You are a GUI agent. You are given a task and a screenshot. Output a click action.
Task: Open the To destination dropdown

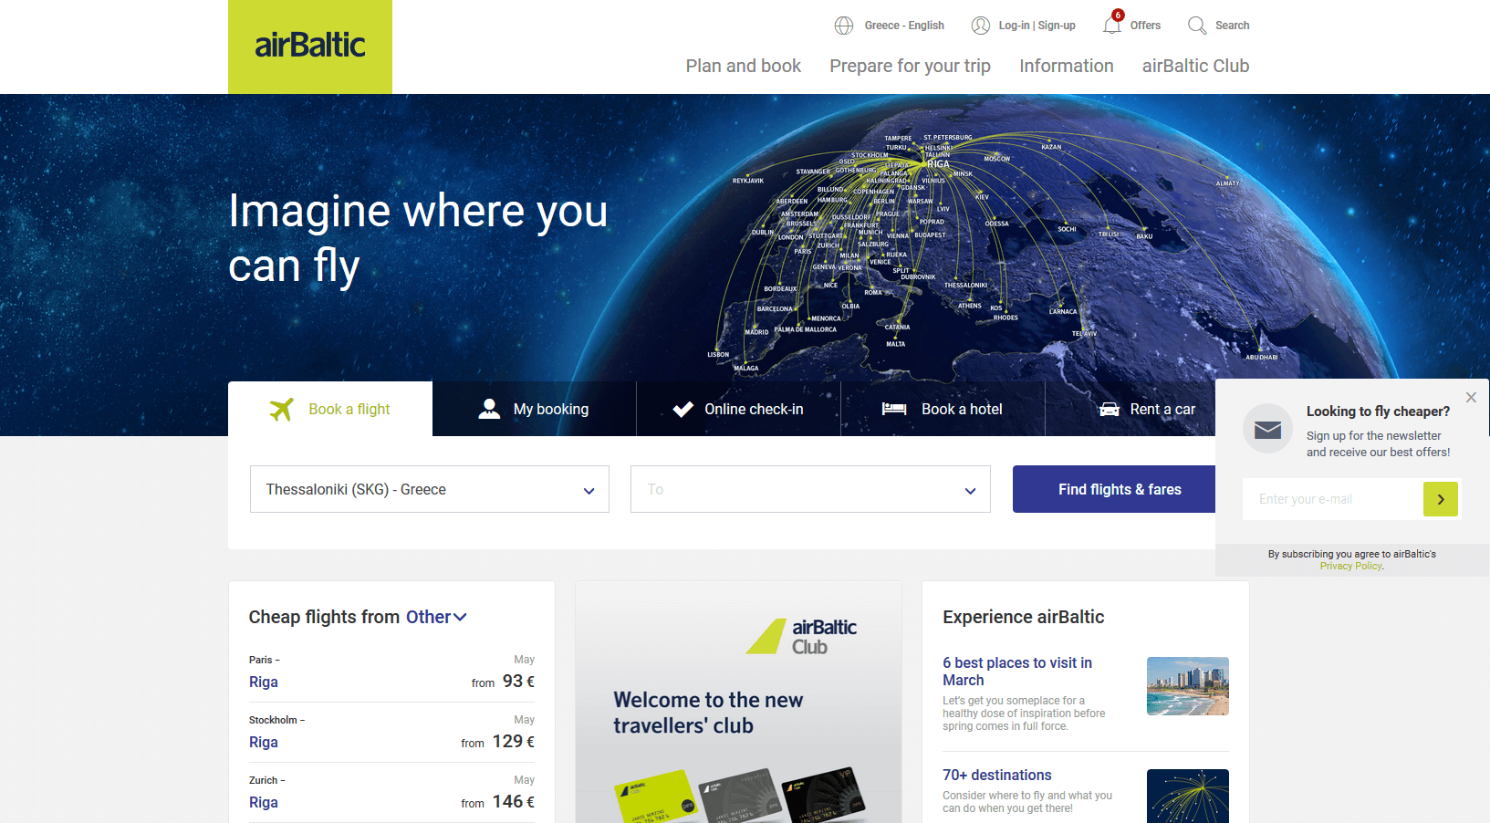point(810,489)
